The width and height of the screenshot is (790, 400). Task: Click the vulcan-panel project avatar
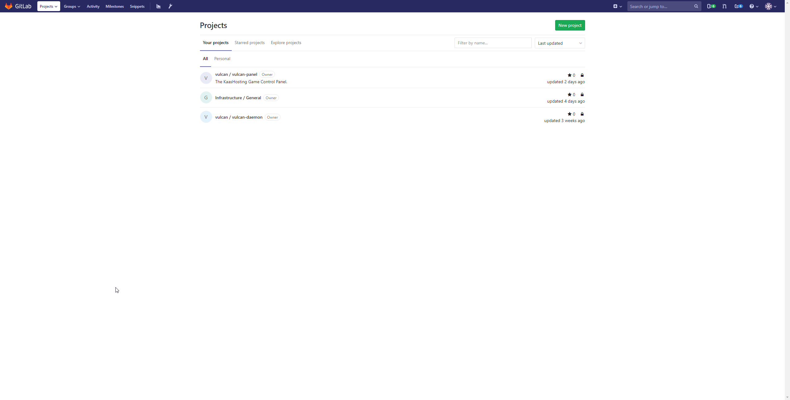[x=206, y=78]
